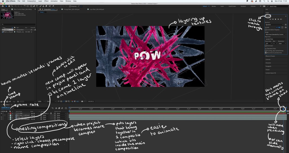Take snapshot with viewer camera icon
This screenshot has height=153, width=289.
pyautogui.click(x=82, y=101)
